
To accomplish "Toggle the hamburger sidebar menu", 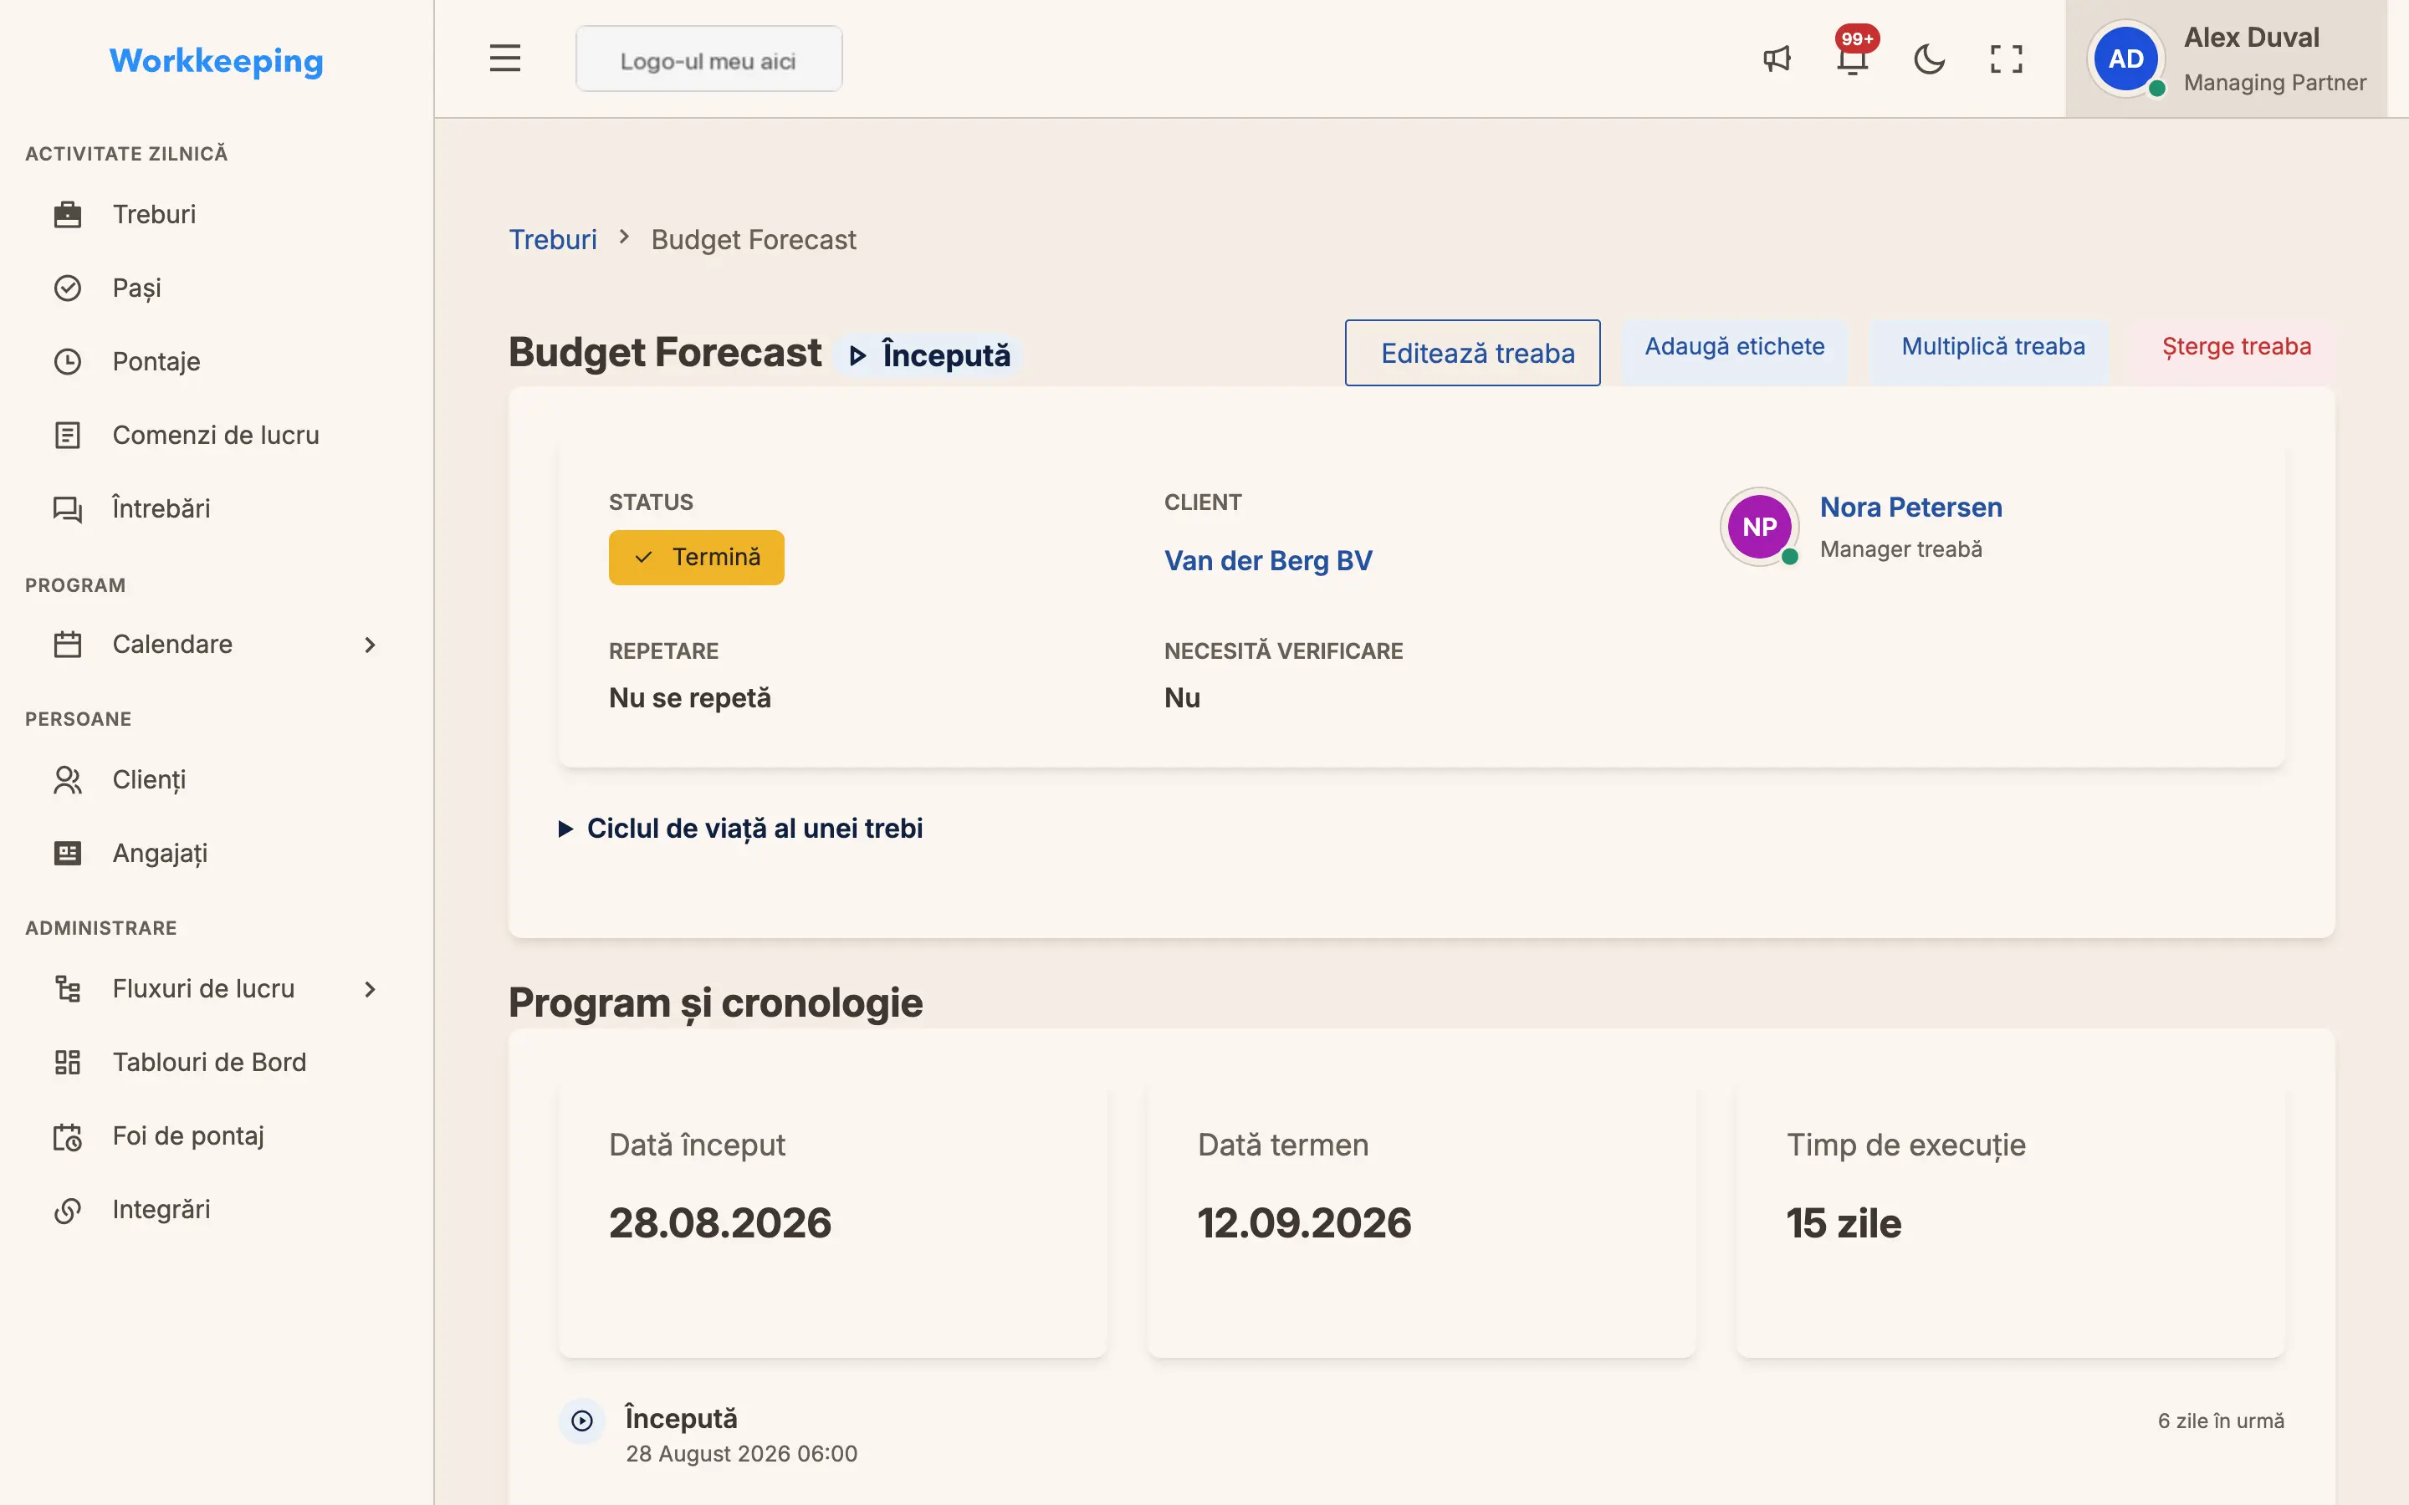I will 504,59.
